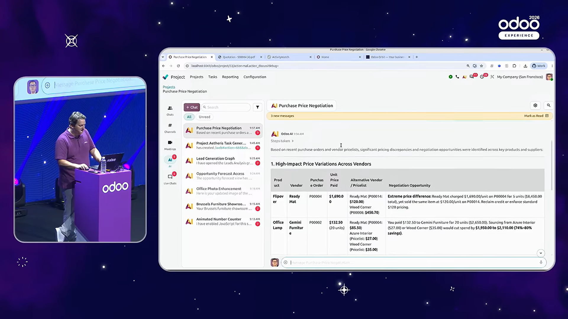Open the user avatar menu in top bar
The image size is (568, 319).
549,77
